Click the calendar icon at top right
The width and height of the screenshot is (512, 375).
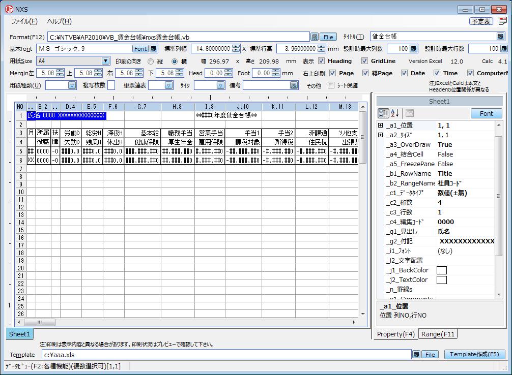coord(503,21)
